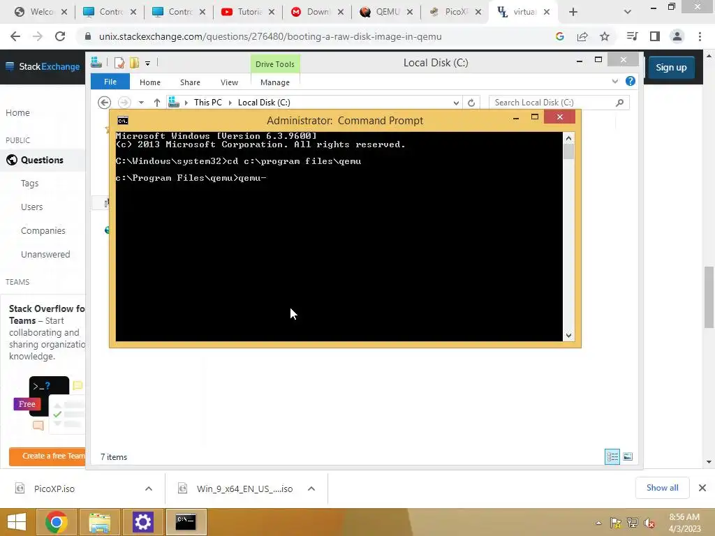The height and width of the screenshot is (536, 715).
Task: Click Search Local Disk (C:) field
Action: (x=559, y=103)
